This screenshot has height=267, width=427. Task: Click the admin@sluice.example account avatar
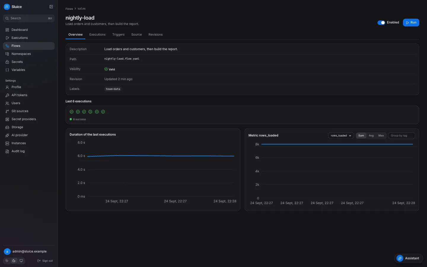[x=7, y=252]
